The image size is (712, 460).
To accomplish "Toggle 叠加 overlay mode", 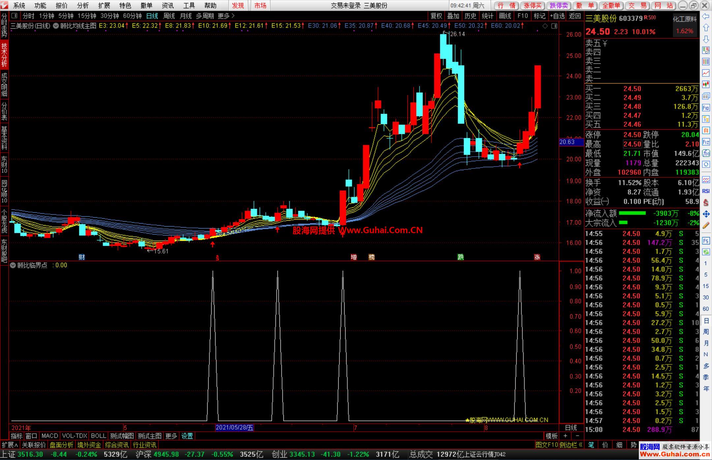I will [x=453, y=16].
